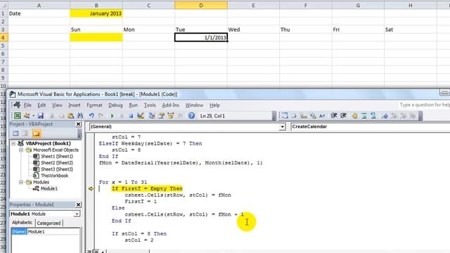Select Excel cell B1 'January 2013'
450x253 pixels.
[x=96, y=13]
